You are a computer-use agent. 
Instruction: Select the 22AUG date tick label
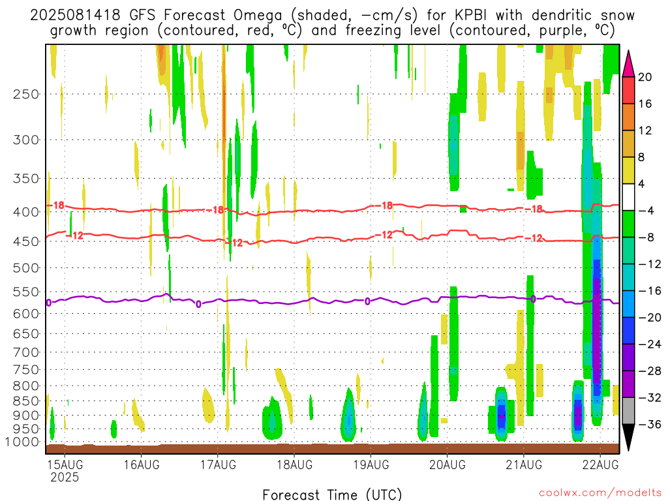click(x=600, y=464)
